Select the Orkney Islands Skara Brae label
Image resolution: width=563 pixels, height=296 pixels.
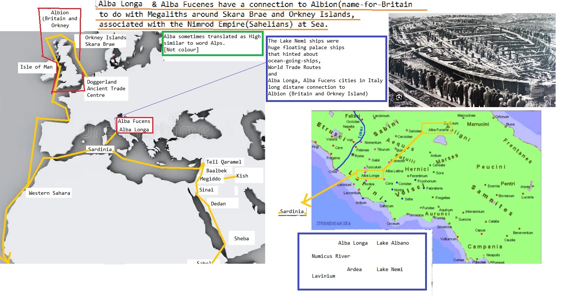105,41
